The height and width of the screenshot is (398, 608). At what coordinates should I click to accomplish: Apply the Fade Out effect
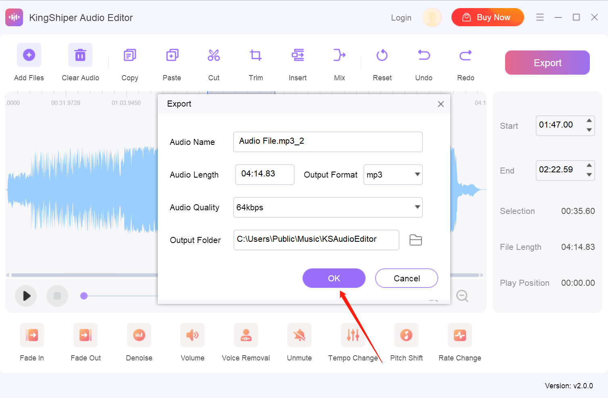[86, 335]
